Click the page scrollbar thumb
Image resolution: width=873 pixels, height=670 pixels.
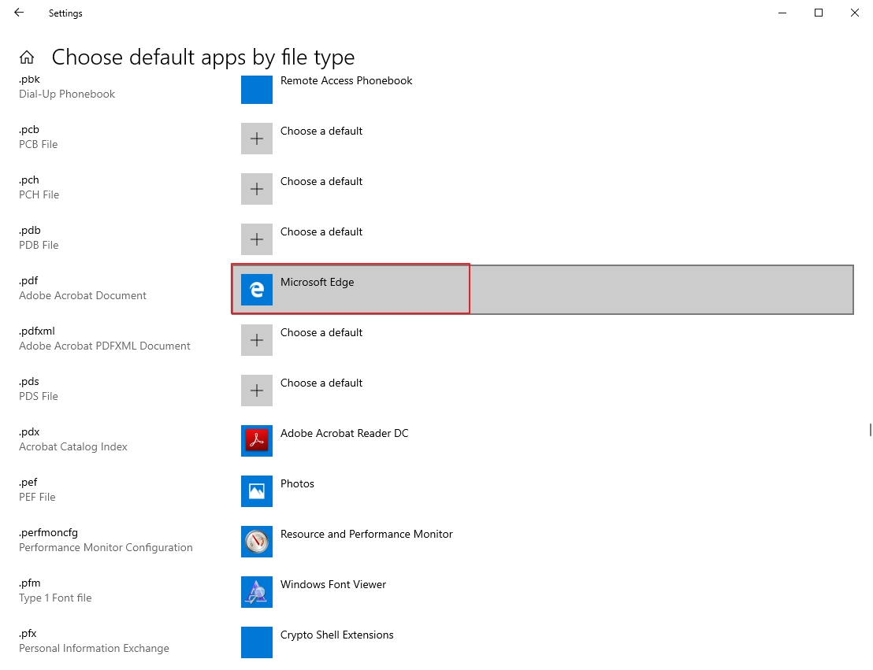pos(870,430)
